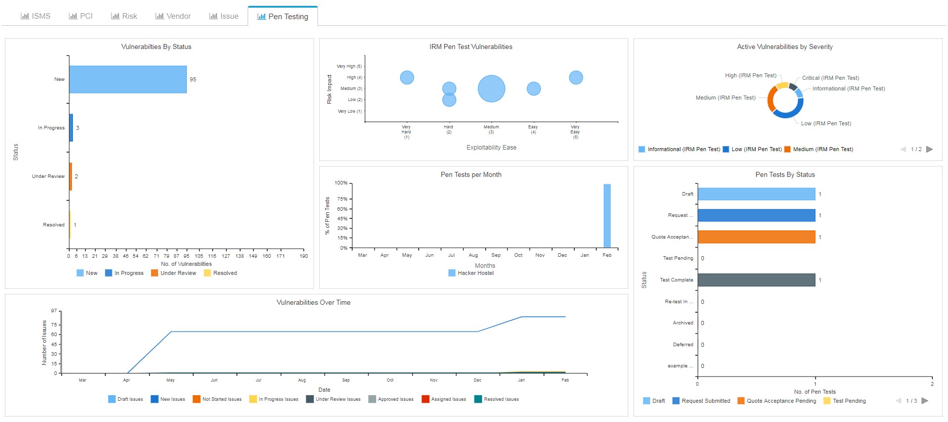Click the 'Exploitability Ease' axis label
The width and height of the screenshot is (948, 422).
click(491, 148)
